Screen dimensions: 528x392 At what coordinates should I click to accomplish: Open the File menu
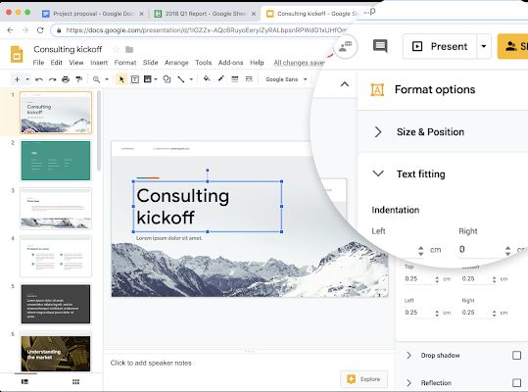click(38, 63)
